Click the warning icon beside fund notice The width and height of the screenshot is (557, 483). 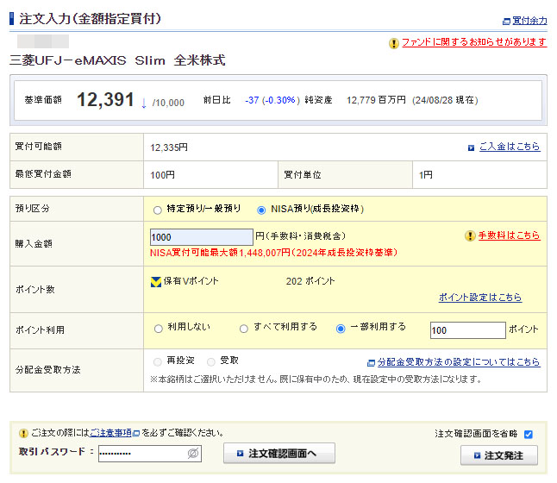pyautogui.click(x=394, y=42)
